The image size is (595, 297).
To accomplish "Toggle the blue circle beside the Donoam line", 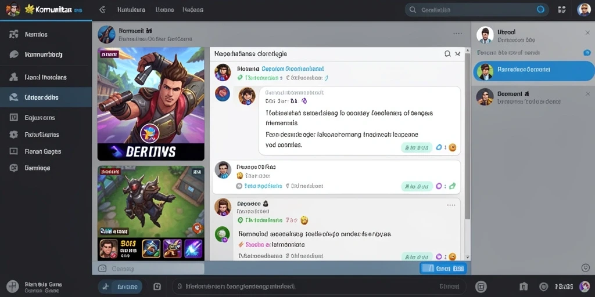I will (587, 53).
